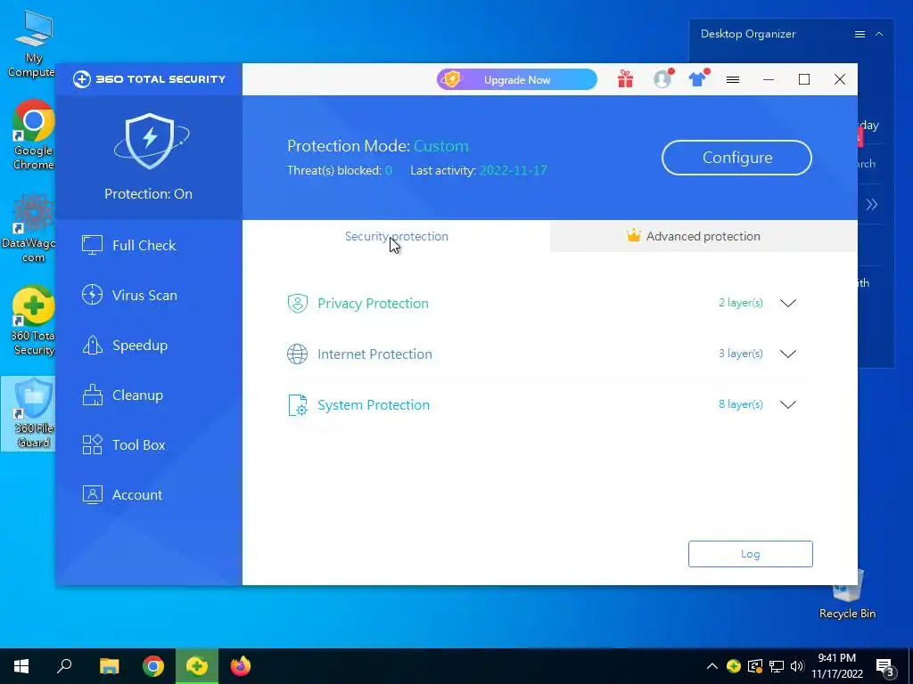Click the 360 Total Security logo

point(149,79)
